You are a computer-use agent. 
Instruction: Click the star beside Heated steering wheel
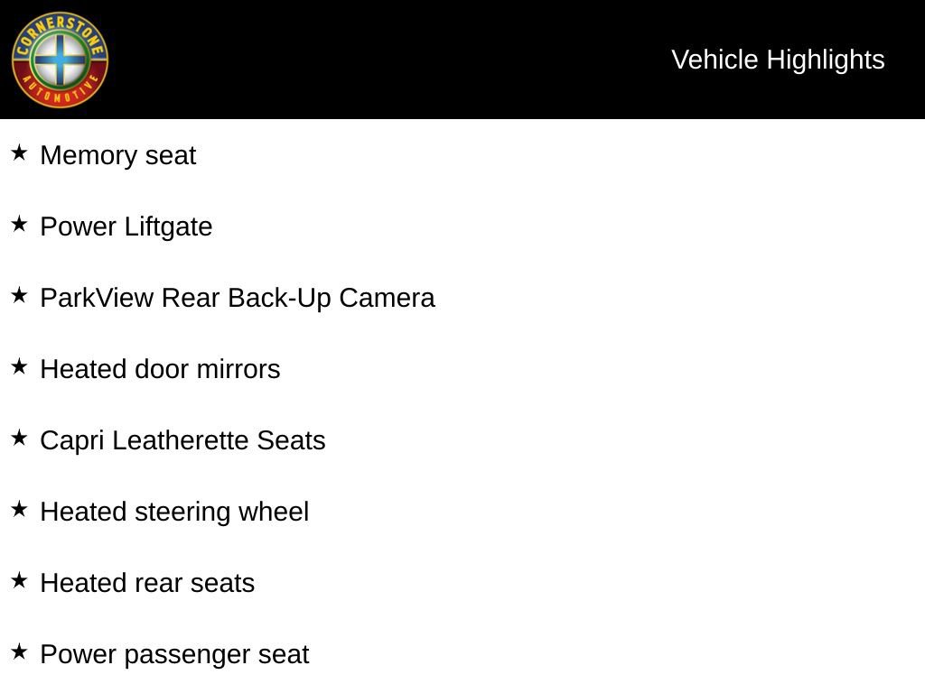[x=19, y=510]
